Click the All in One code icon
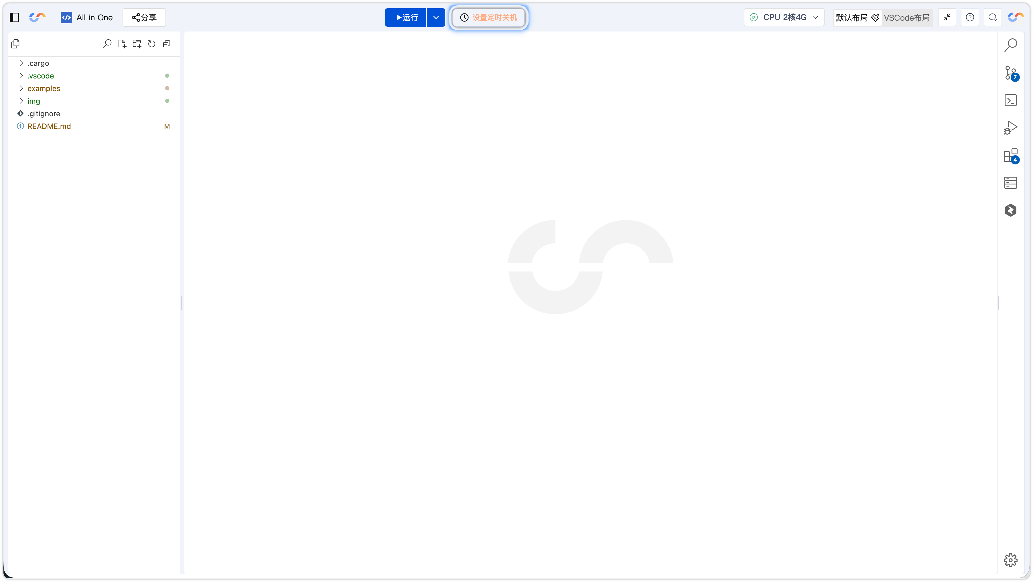 pos(66,17)
